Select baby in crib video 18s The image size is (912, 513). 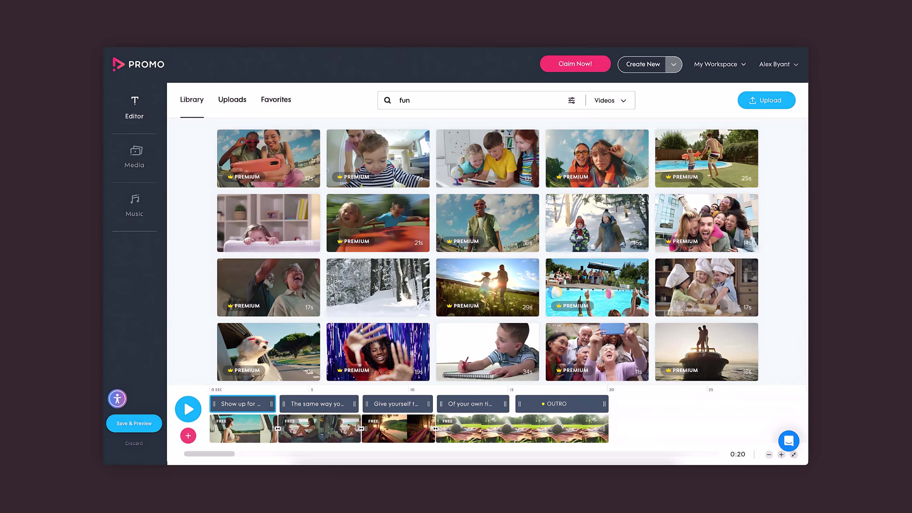(x=268, y=223)
